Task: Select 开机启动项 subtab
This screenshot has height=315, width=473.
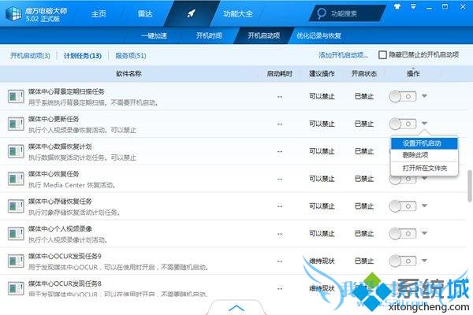Action: 264,36
